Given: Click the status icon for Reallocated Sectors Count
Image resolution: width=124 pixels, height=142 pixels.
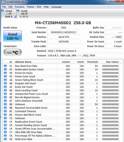Looking at the screenshot, I should point(5,69).
